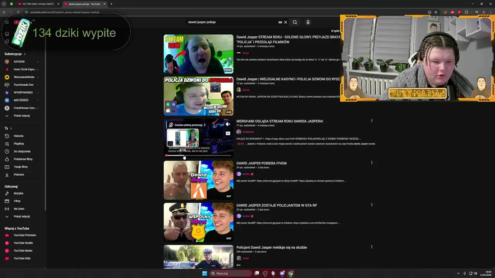Seek in the MERGHANI preview progress bar
The width and height of the screenshot is (495, 278).
(198, 155)
